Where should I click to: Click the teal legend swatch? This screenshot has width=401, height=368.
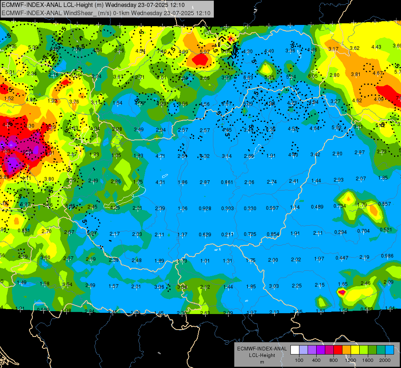pos(381,350)
